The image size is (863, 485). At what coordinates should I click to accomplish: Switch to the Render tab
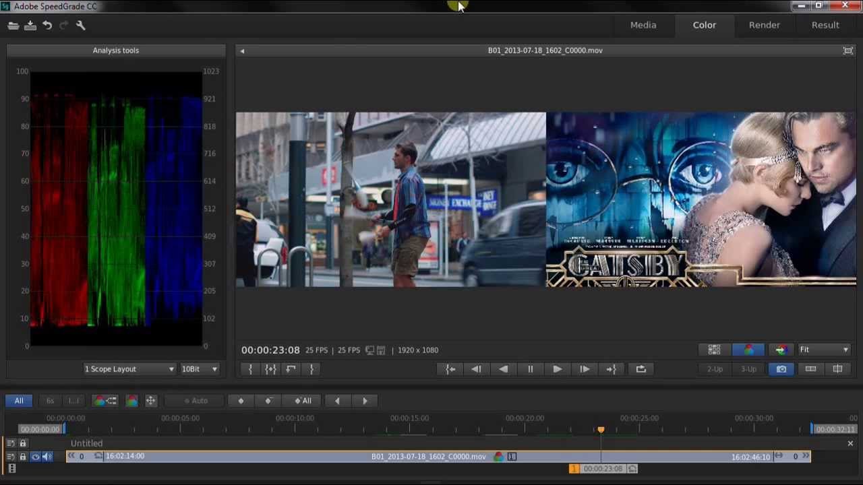(x=765, y=25)
